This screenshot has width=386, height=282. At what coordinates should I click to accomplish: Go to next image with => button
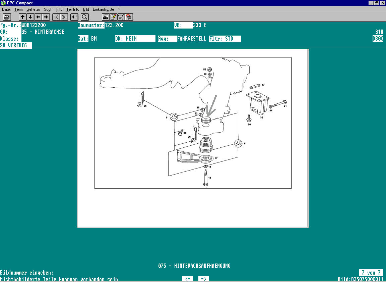tap(203, 279)
